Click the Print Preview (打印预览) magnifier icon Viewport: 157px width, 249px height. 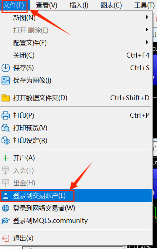[6, 128]
